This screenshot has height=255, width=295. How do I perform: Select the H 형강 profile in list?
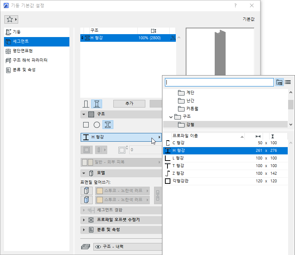(225, 150)
